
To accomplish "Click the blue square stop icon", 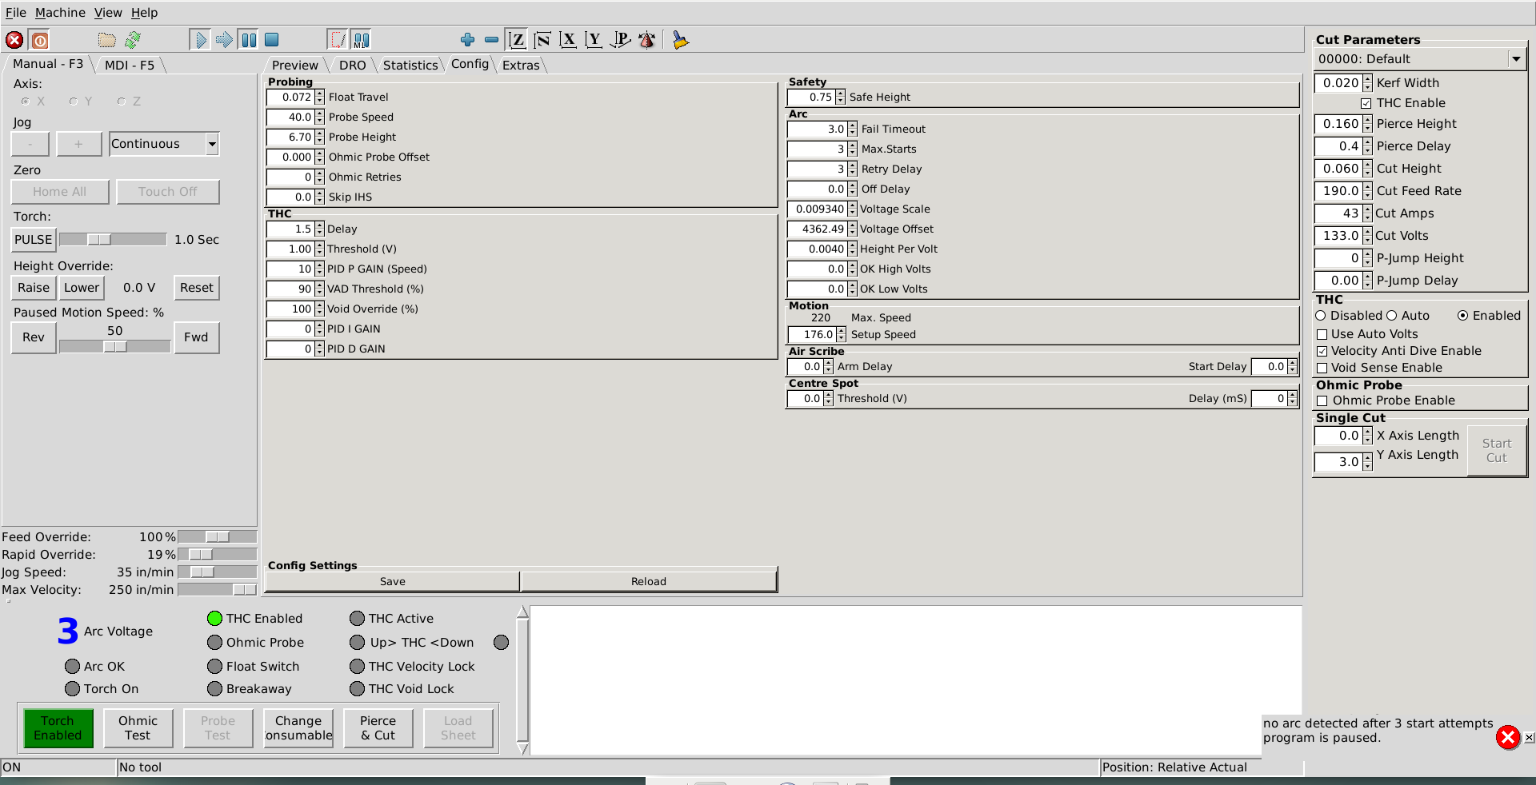I will click(x=272, y=40).
